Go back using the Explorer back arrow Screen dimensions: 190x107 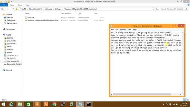click(x=3, y=9)
